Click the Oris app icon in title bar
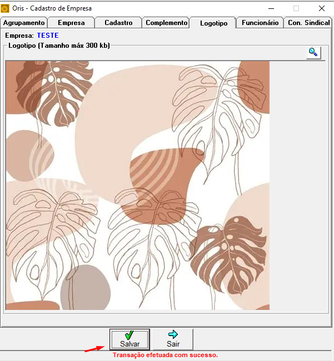334x361 pixels. point(5,8)
